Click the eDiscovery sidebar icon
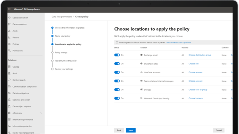The image size is (239, 134). [x=10, y=113]
